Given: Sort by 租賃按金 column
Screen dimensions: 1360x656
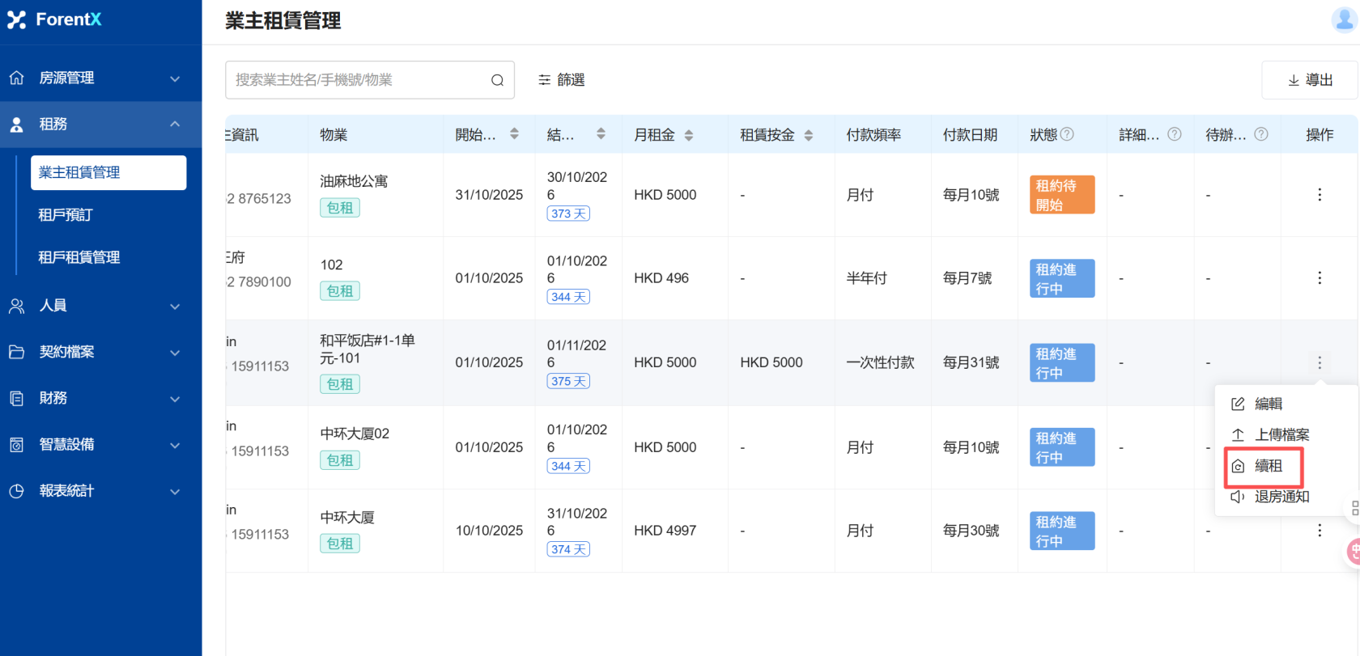Looking at the screenshot, I should point(808,135).
